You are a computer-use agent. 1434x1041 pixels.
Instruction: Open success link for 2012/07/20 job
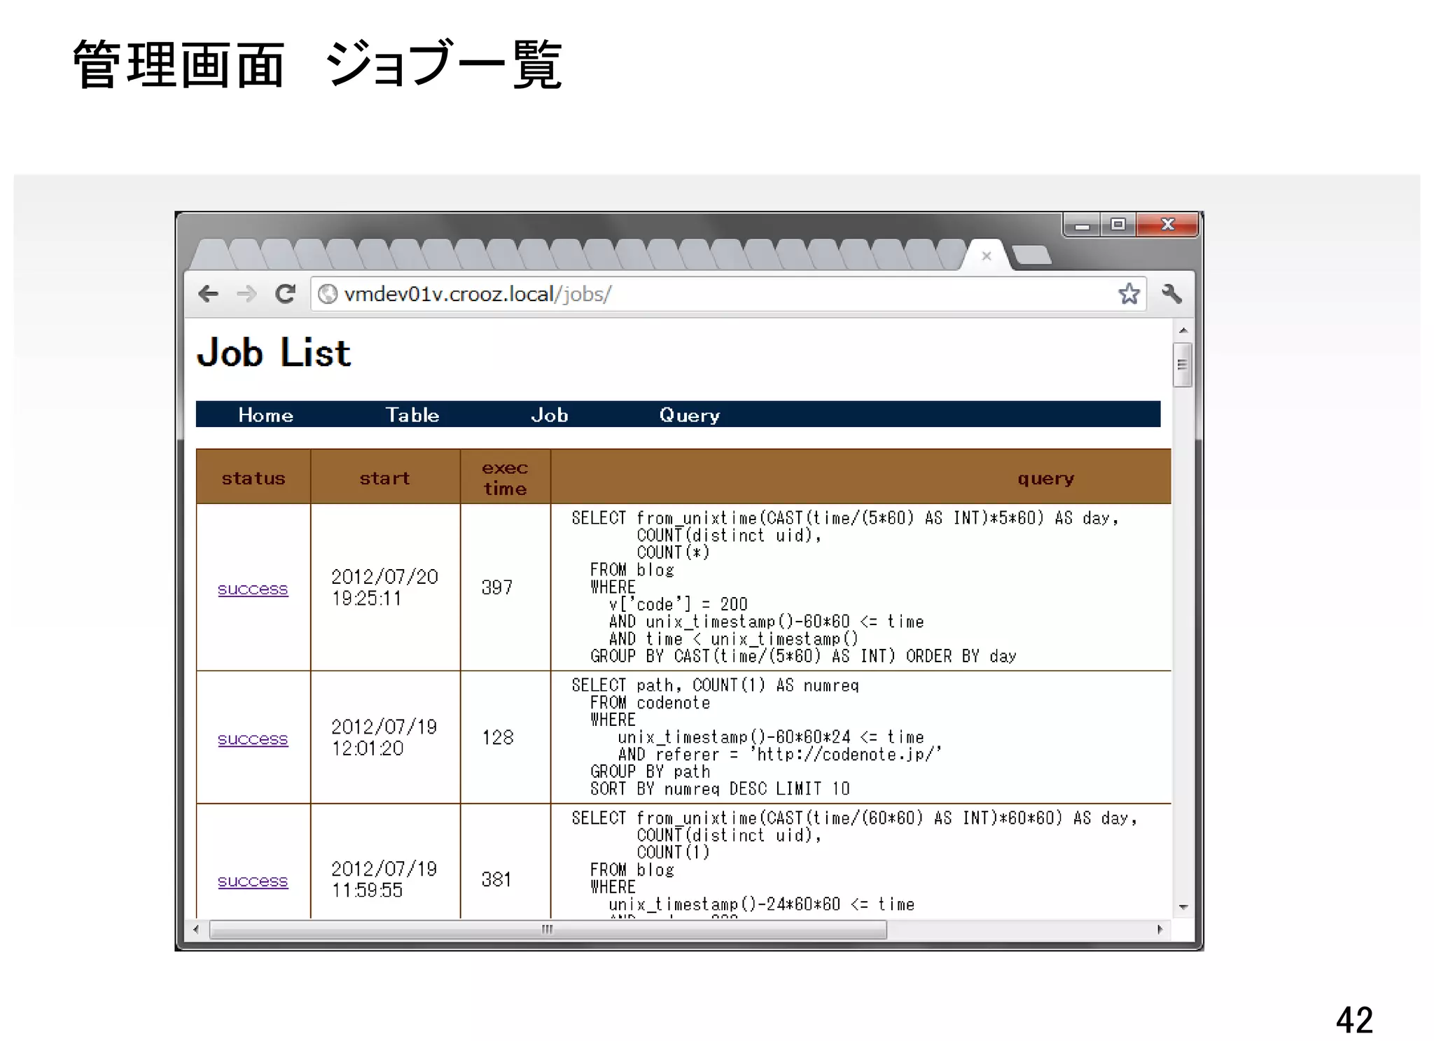pos(253,589)
